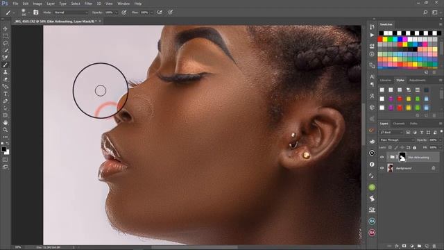Toggle lock image pixels brush icon
This screenshot has width=444, height=250.
(x=396, y=147)
